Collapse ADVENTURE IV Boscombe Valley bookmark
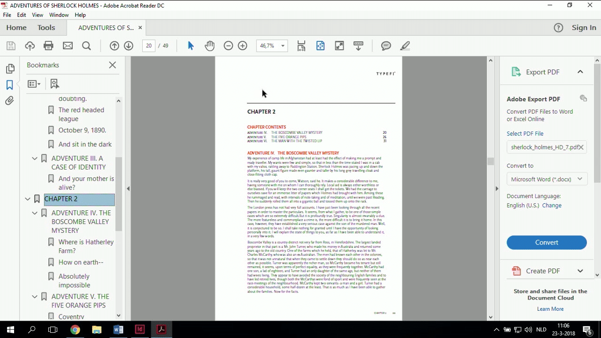 coord(34,213)
